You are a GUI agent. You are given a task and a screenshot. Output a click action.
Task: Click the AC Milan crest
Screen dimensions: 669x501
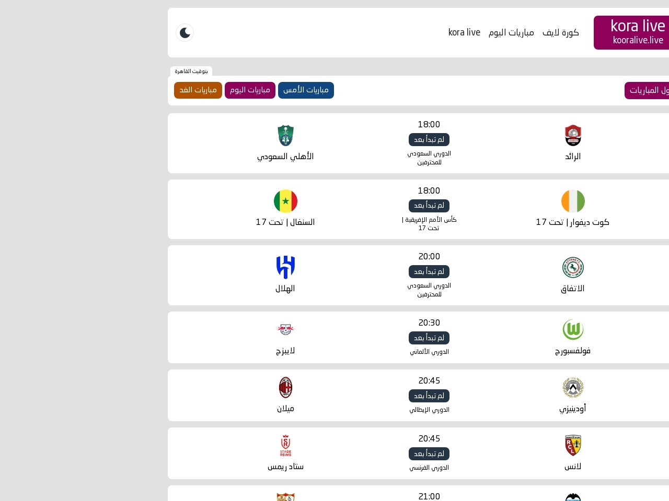coord(285,388)
